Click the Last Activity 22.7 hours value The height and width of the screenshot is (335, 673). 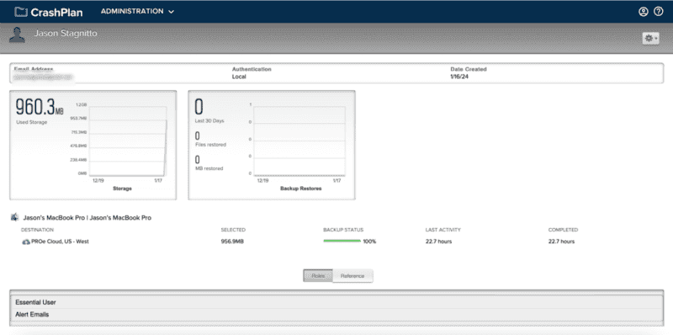(x=438, y=242)
